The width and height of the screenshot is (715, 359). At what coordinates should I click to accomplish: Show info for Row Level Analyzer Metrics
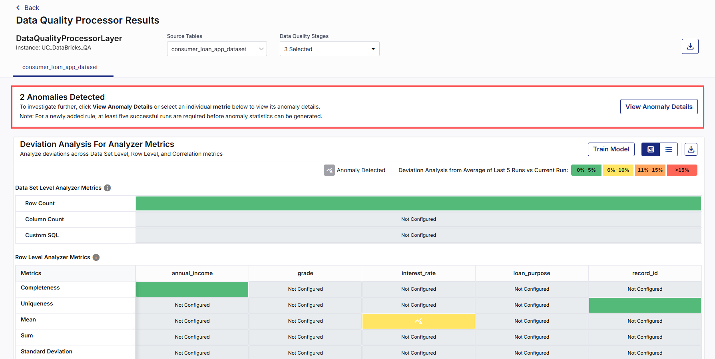pos(96,257)
